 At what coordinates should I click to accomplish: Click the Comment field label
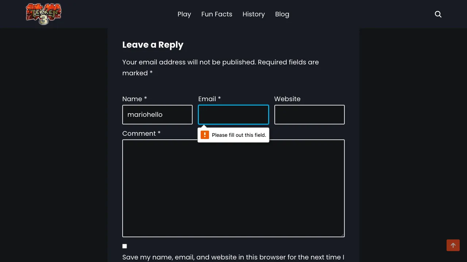coord(142,134)
